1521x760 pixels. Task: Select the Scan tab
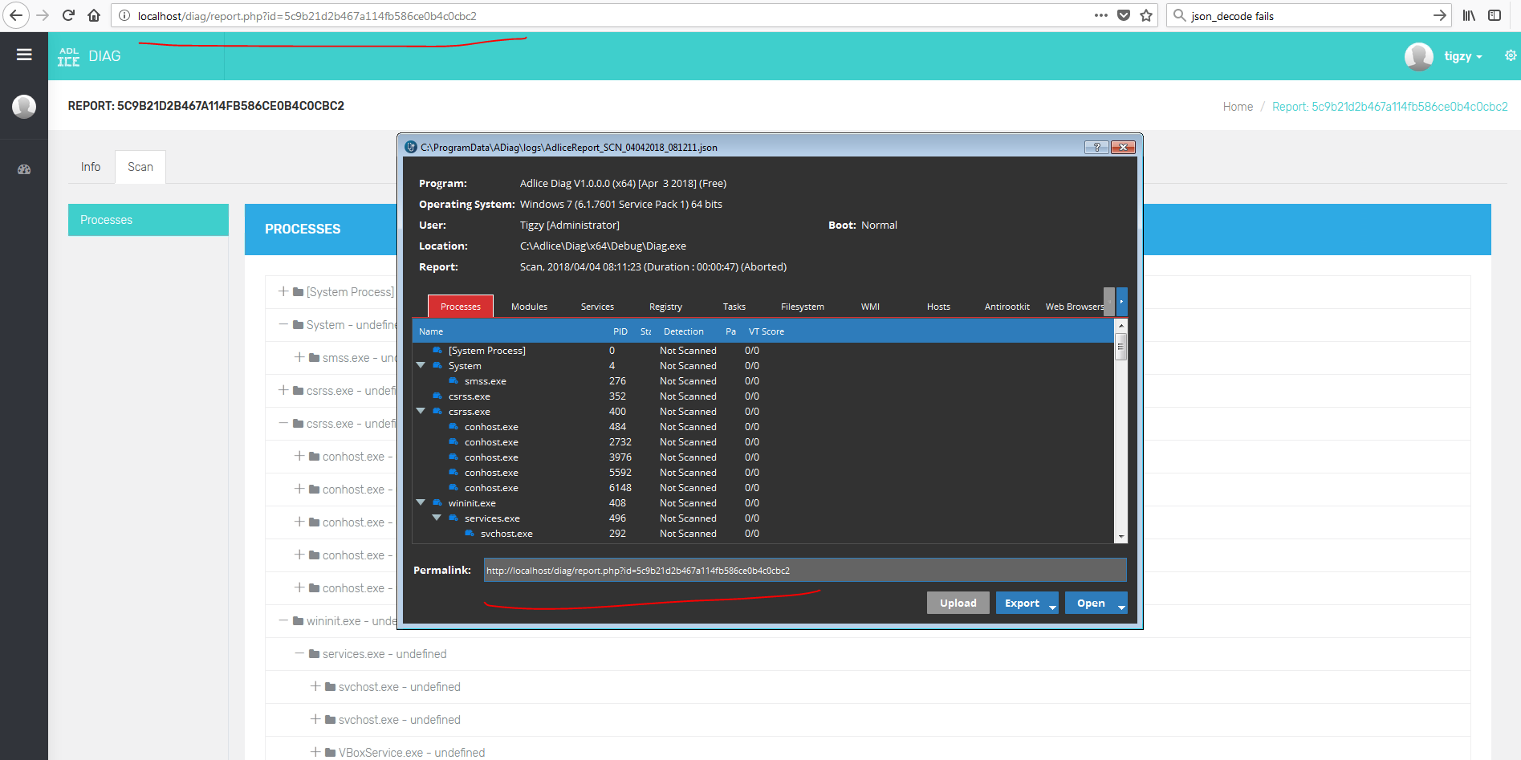[140, 167]
